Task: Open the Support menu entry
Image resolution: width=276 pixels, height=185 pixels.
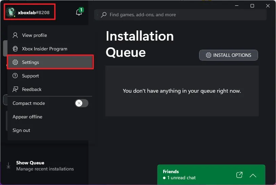Action: point(30,76)
